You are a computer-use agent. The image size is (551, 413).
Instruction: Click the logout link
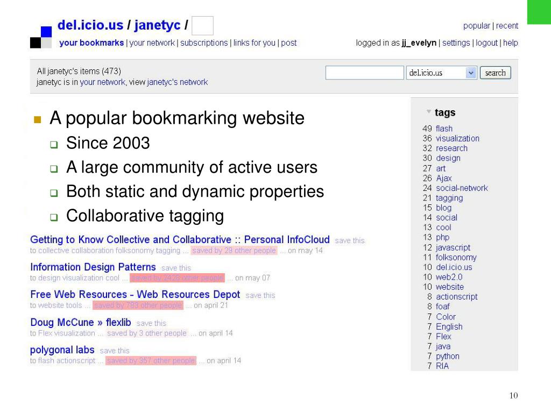tap(486, 43)
